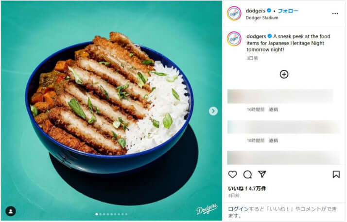Save the post with the bookmark icon
Image resolution: width=347 pixels, height=222 pixels.
[x=336, y=174]
